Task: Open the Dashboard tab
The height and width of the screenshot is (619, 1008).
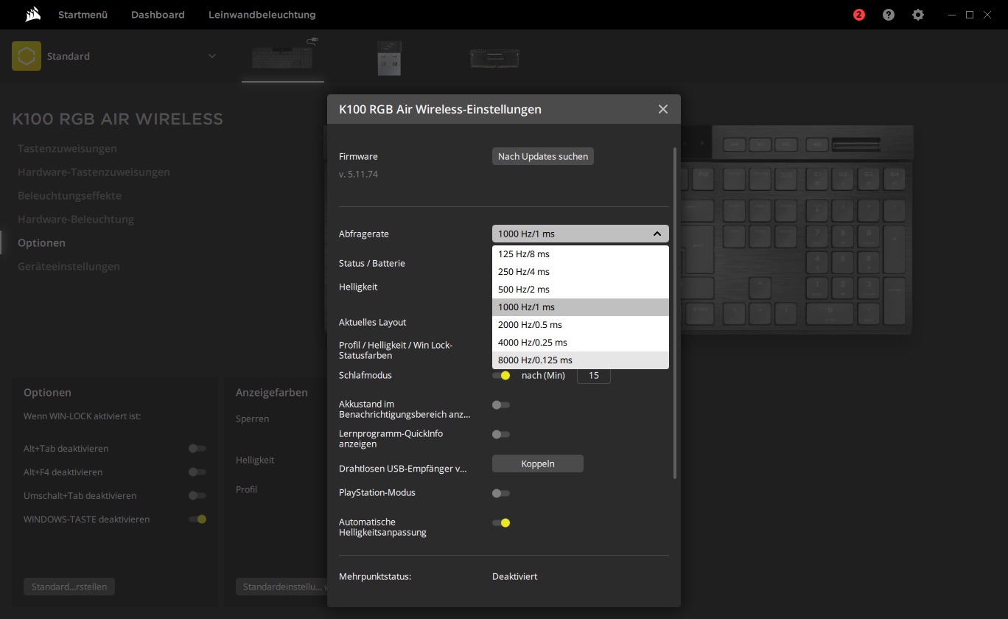Action: 158,15
